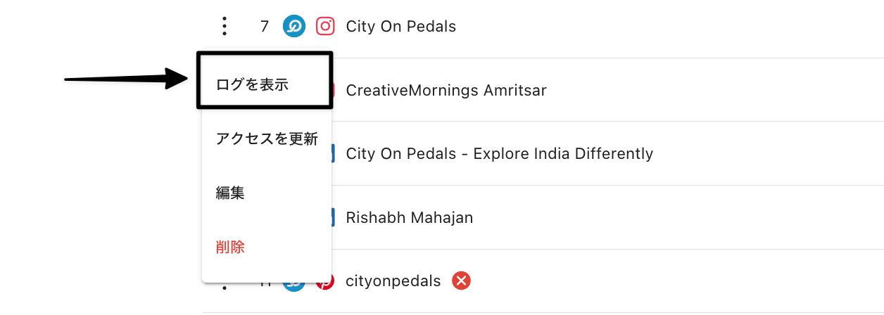This screenshot has width=884, height=315.
Task: Open the CreativeMornings Amritsar account
Action: [446, 90]
